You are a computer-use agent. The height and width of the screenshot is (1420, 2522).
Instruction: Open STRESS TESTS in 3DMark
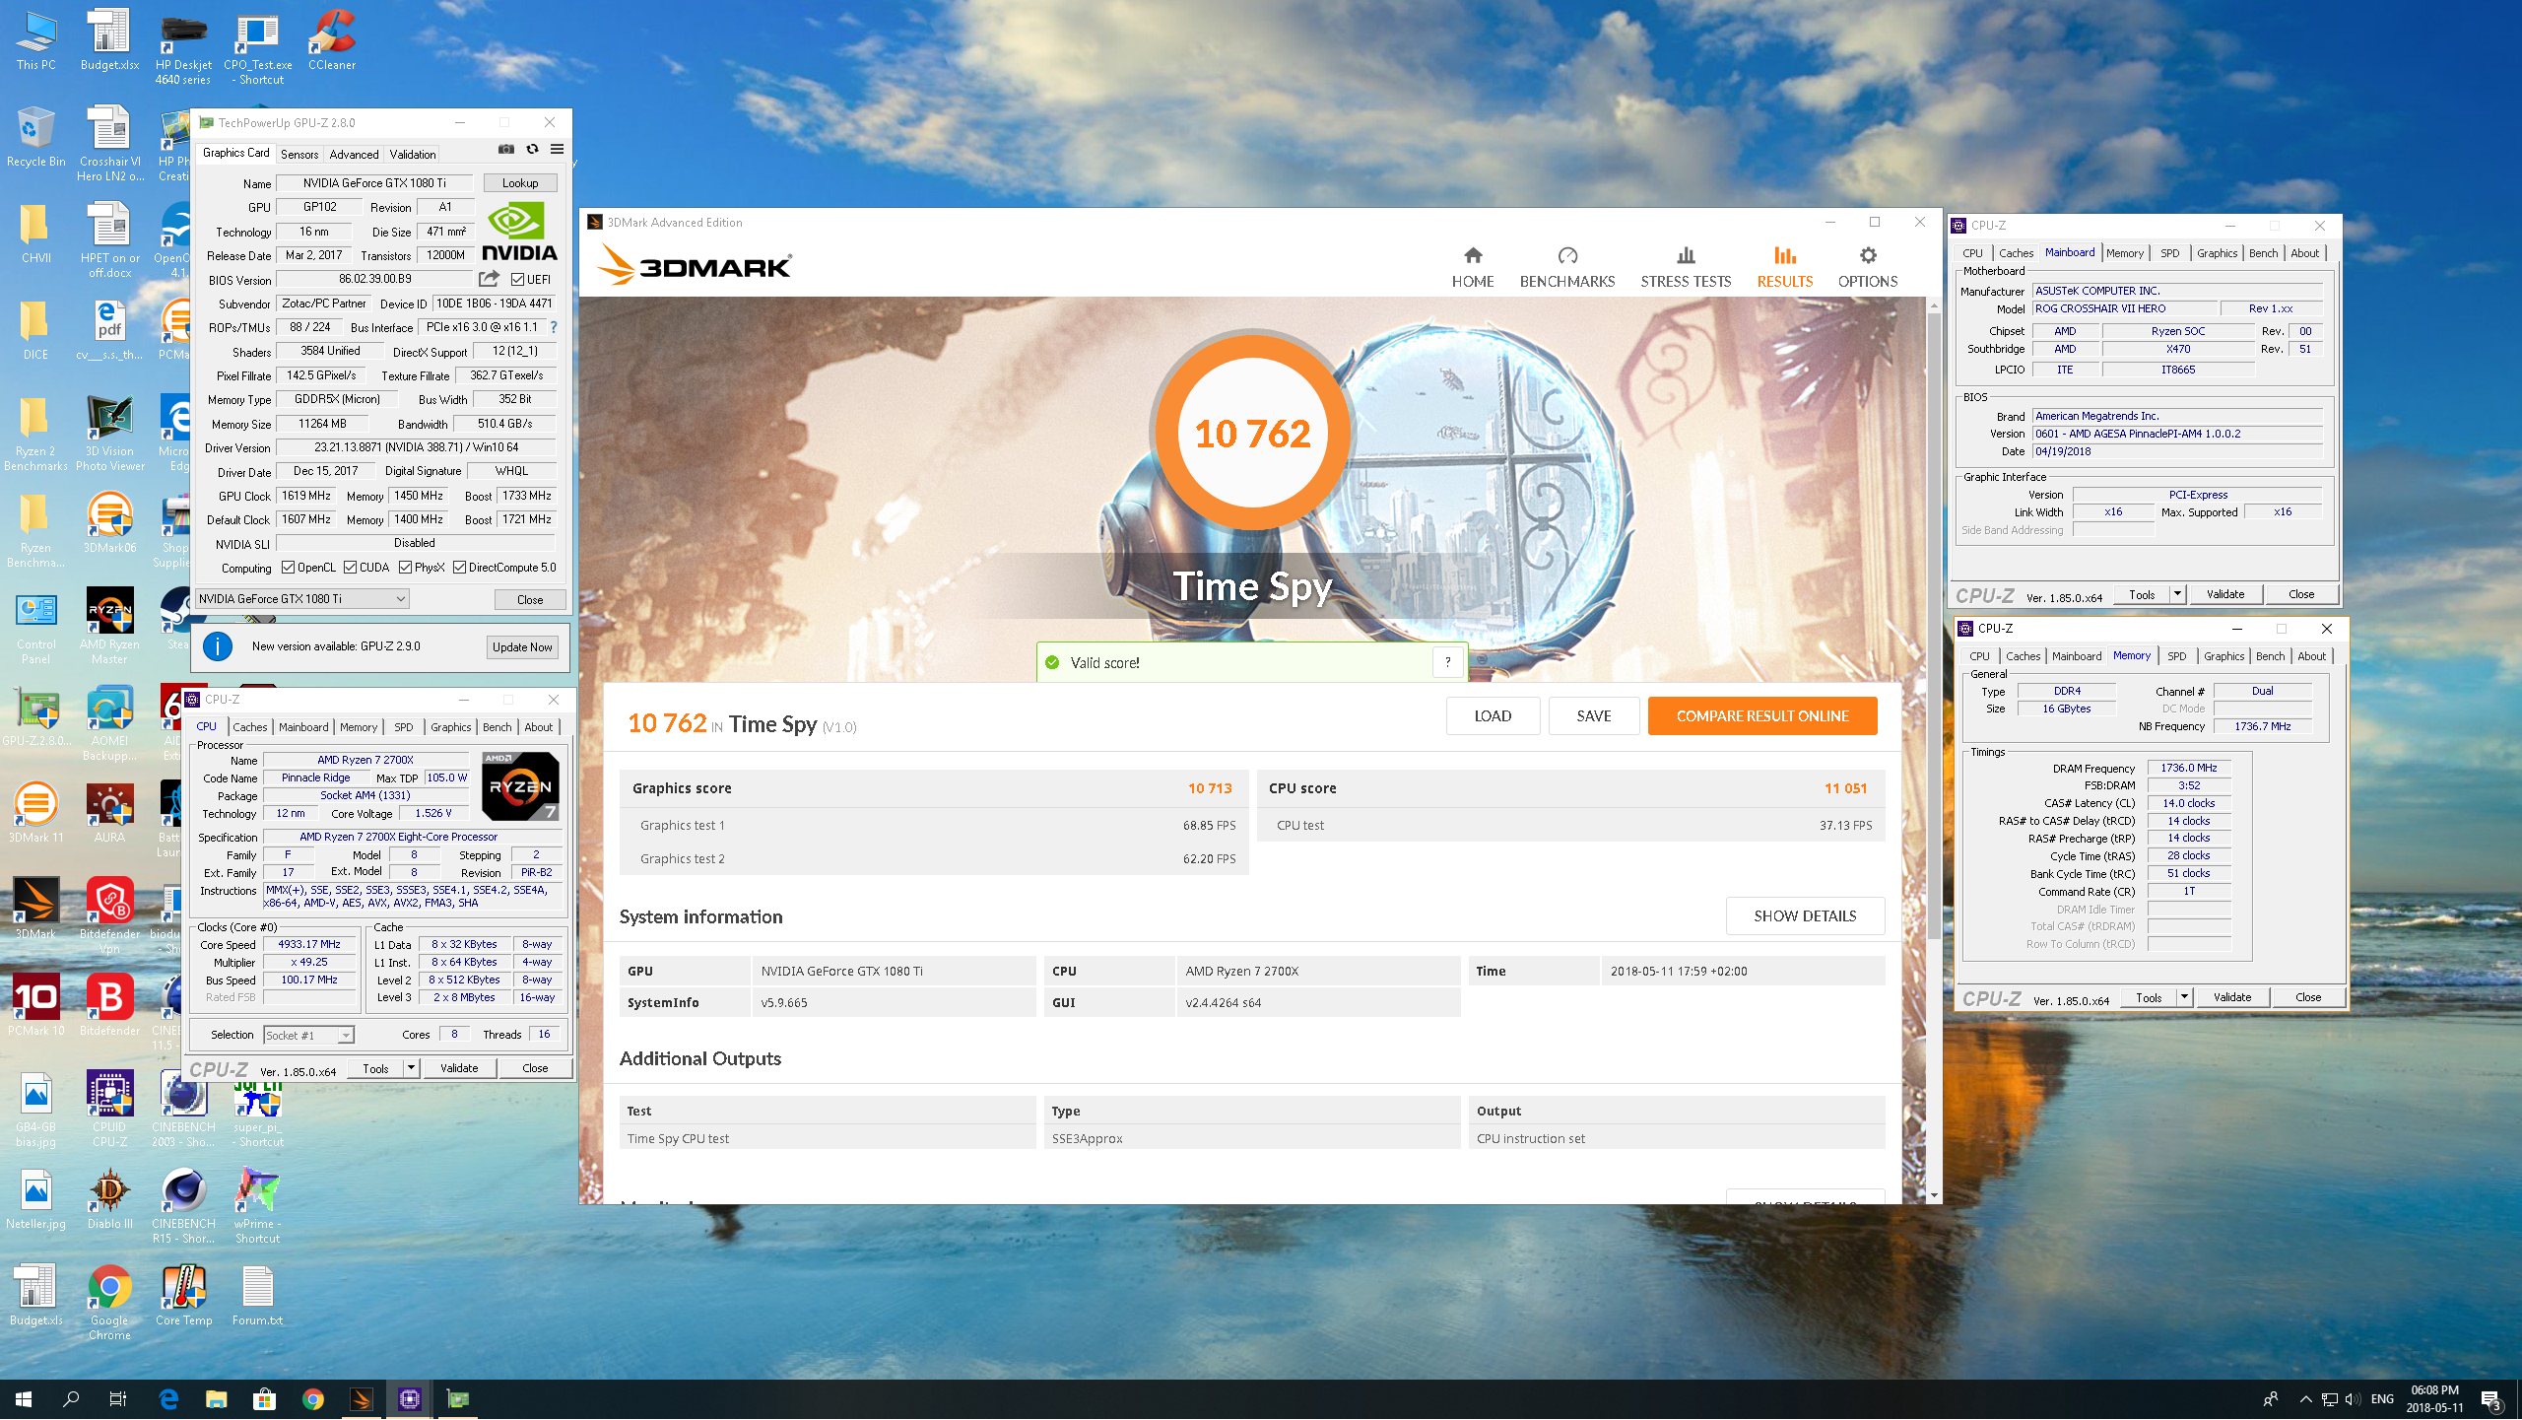(1686, 267)
